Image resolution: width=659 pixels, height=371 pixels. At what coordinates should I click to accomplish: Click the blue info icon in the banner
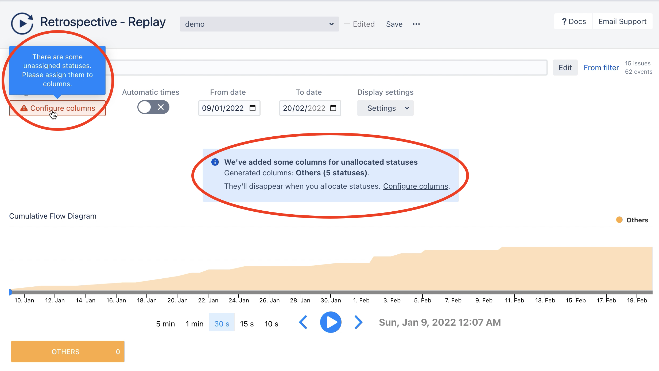[x=215, y=162]
